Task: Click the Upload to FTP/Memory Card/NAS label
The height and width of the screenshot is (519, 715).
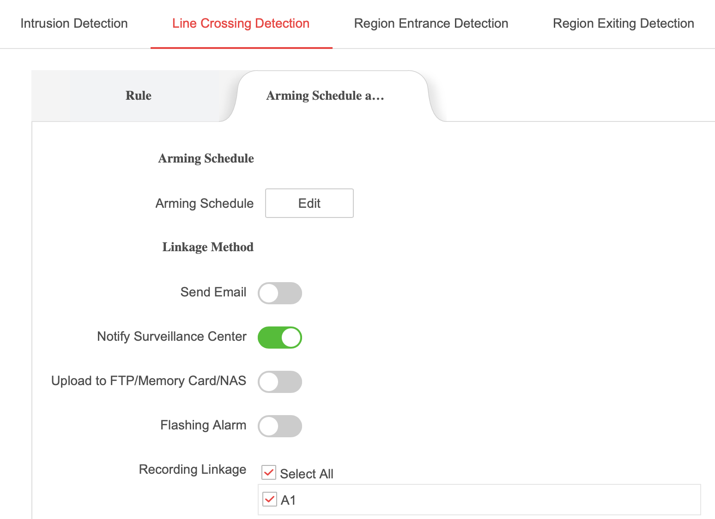Action: tap(148, 381)
